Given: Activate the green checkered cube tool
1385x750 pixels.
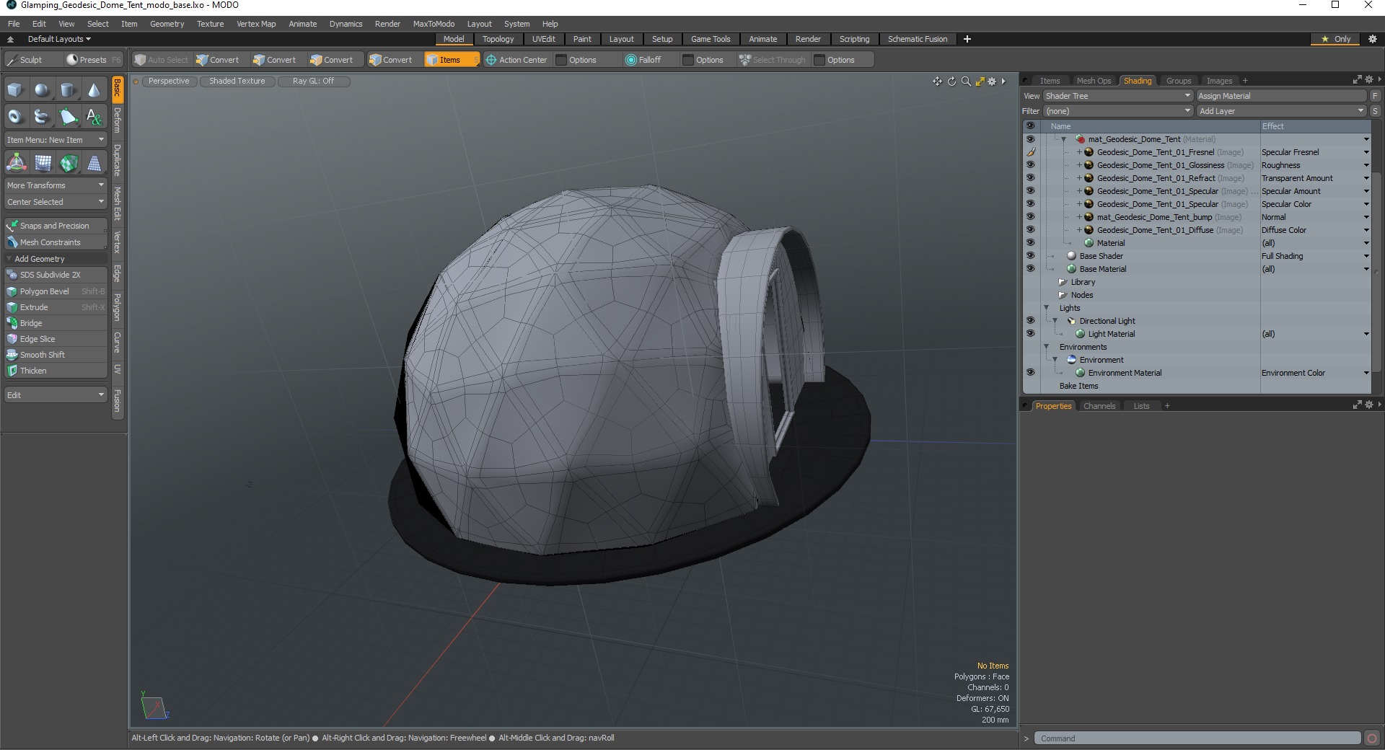Looking at the screenshot, I should click(x=69, y=164).
